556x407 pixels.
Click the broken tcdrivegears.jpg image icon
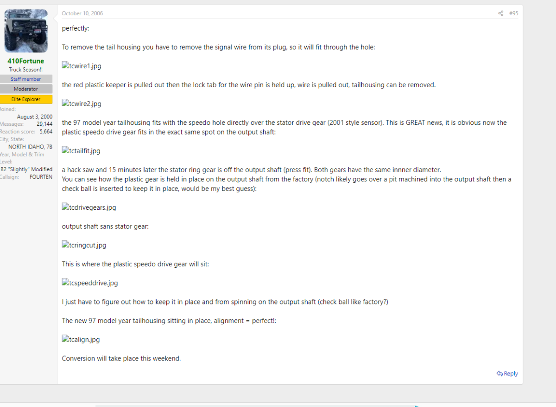pyautogui.click(x=65, y=207)
